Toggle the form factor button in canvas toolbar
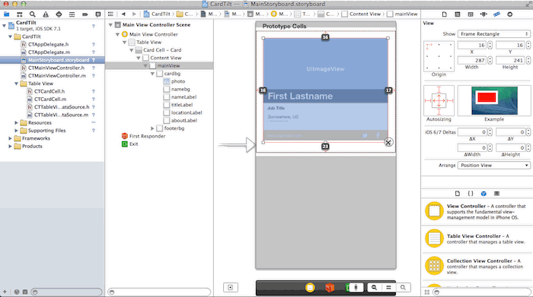The width and height of the screenshot is (533, 297). tap(356, 288)
